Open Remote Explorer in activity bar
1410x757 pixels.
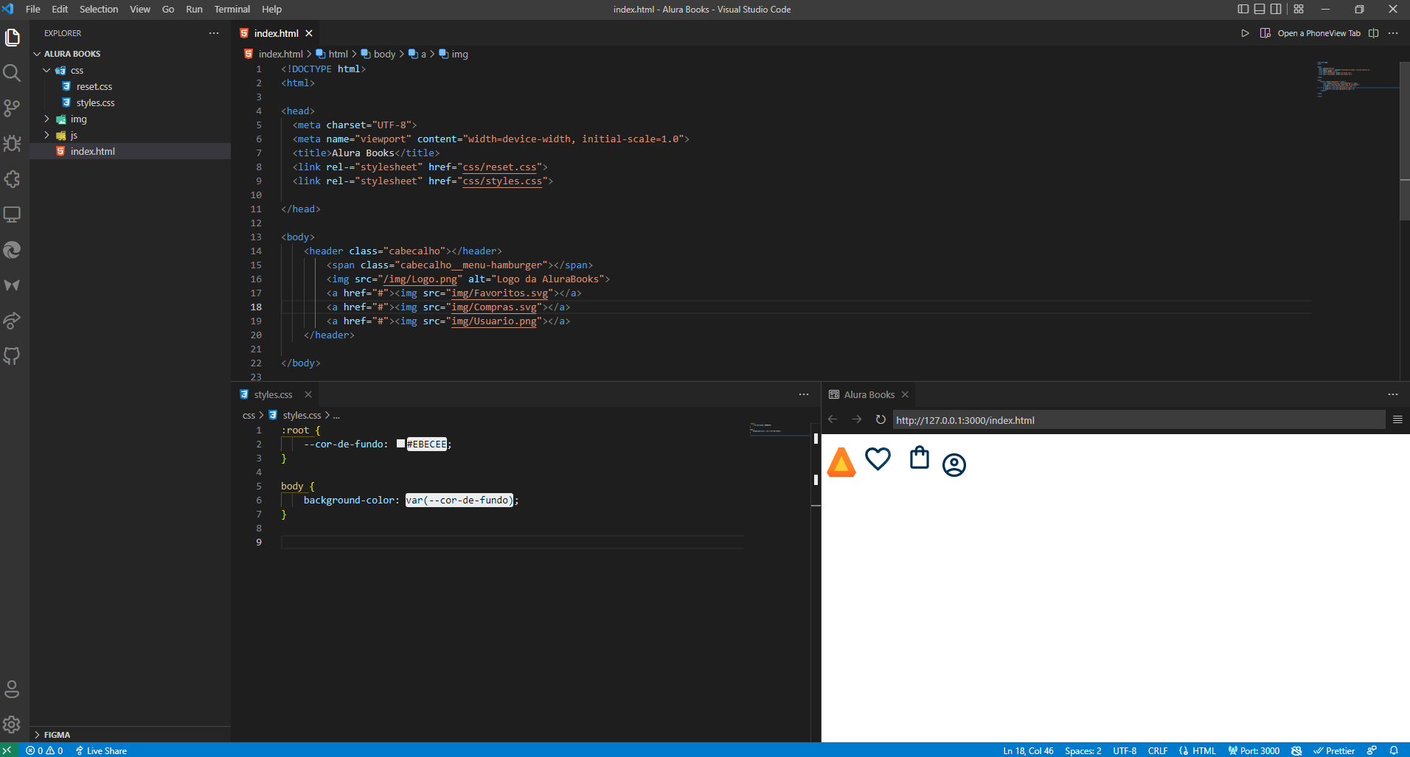13,214
